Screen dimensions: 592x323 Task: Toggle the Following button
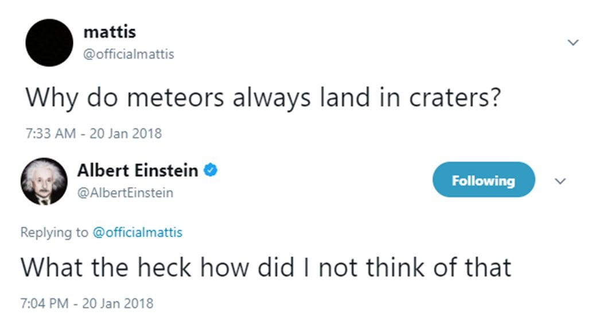pos(484,180)
